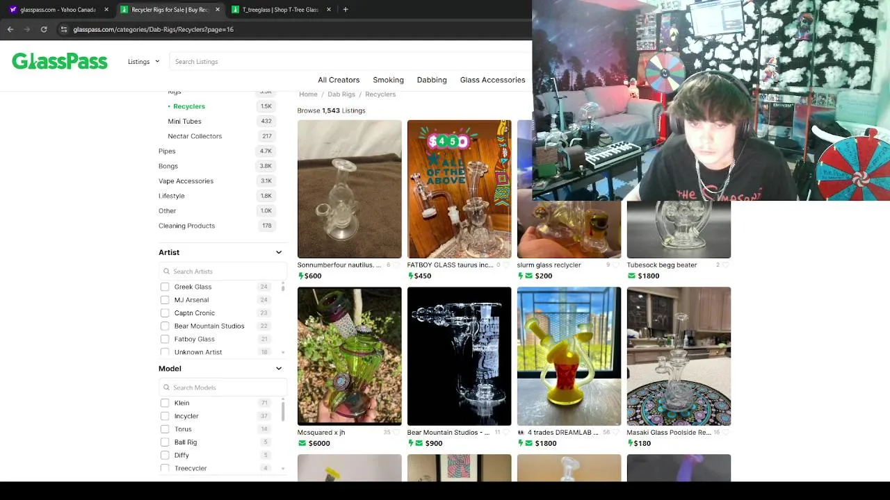Like the 4 trades DREAMLAB heart
Image resolution: width=890 pixels, height=500 pixels.
pos(616,432)
